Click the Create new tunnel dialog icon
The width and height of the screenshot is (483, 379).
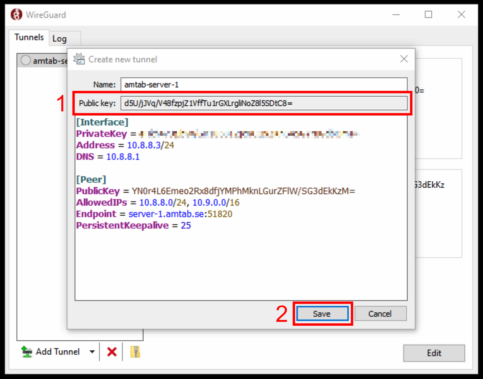79,59
